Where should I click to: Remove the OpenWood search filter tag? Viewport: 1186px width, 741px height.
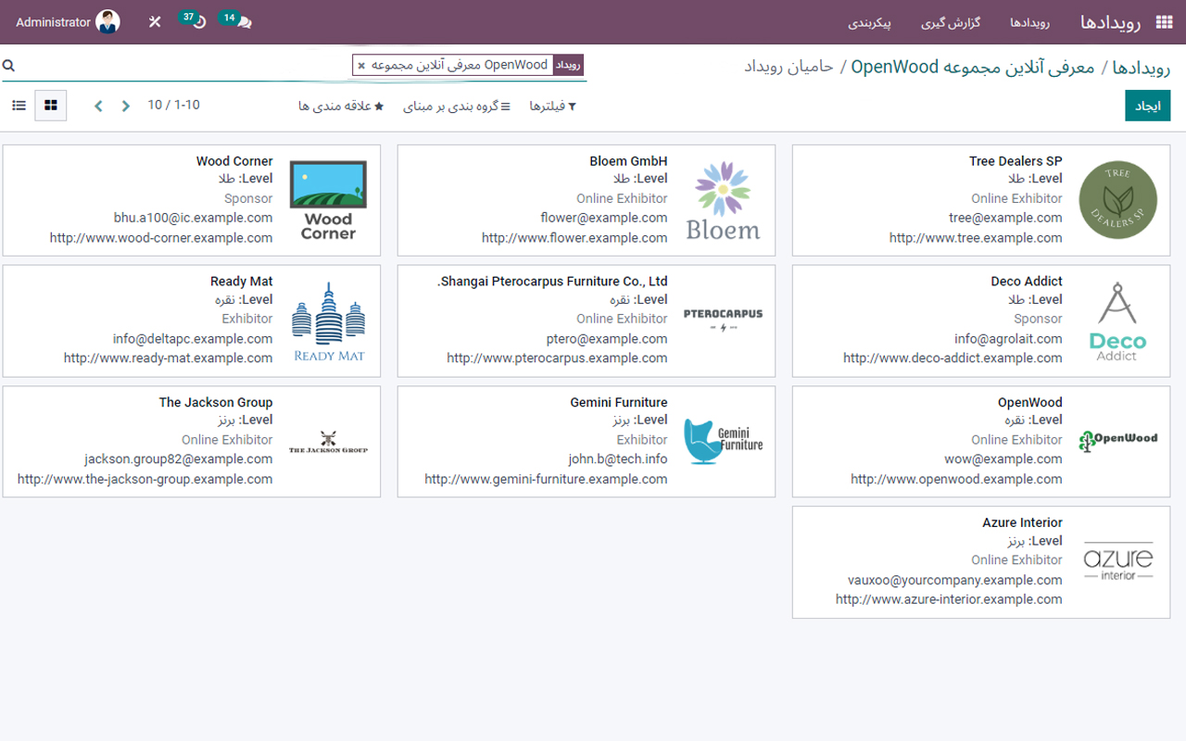point(361,66)
